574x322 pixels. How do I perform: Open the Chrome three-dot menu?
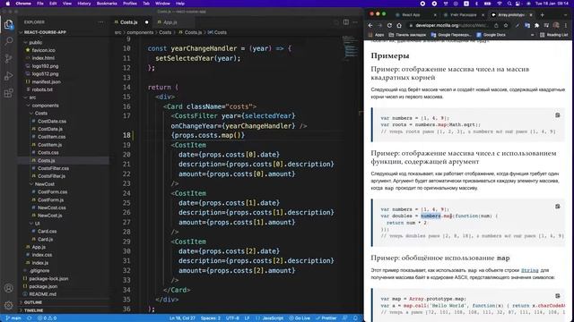(566, 26)
